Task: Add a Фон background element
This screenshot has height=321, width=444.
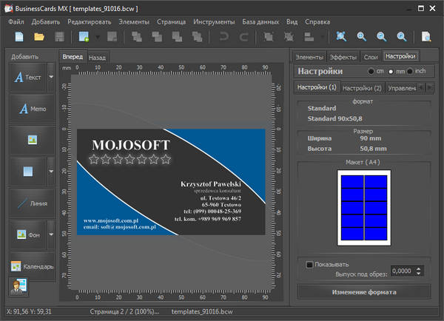Action: [x=28, y=234]
